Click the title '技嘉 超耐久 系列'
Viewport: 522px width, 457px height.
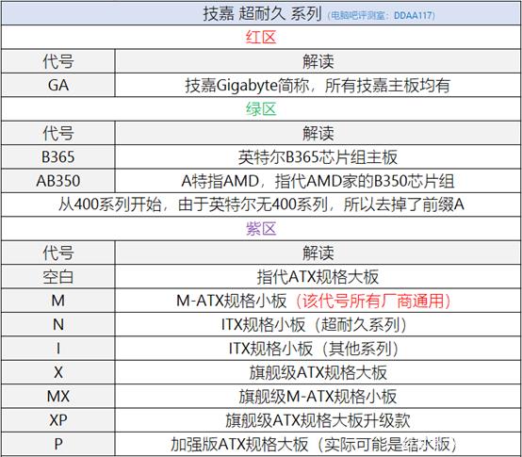pos(262,14)
